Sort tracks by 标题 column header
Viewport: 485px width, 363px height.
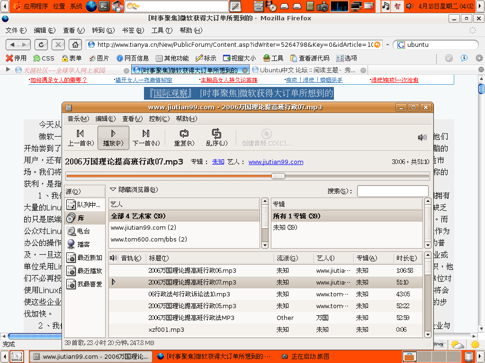[210, 258]
